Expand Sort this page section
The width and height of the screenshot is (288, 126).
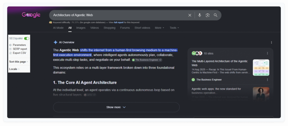coord(19,62)
